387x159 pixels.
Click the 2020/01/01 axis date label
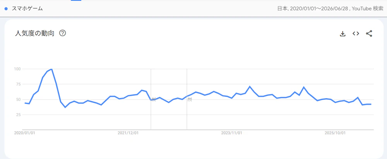(24, 133)
